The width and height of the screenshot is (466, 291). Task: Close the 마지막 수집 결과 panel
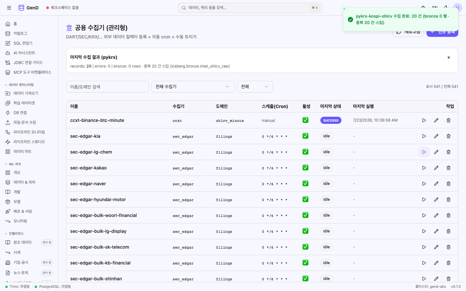click(449, 58)
